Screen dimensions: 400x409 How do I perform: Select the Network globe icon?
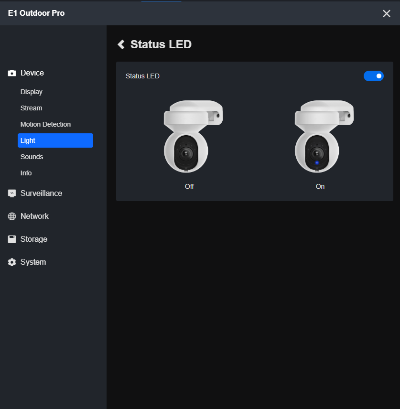11,216
